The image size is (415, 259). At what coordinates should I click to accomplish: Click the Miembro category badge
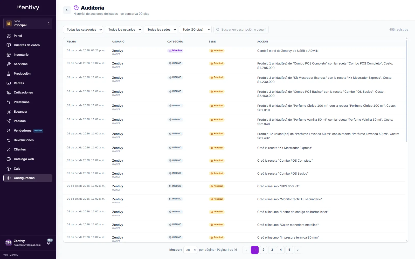[x=175, y=51]
